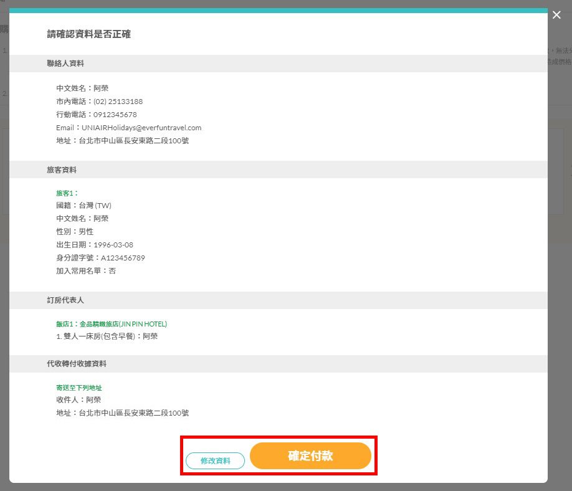Select the 旅客資料 section header

[62, 169]
